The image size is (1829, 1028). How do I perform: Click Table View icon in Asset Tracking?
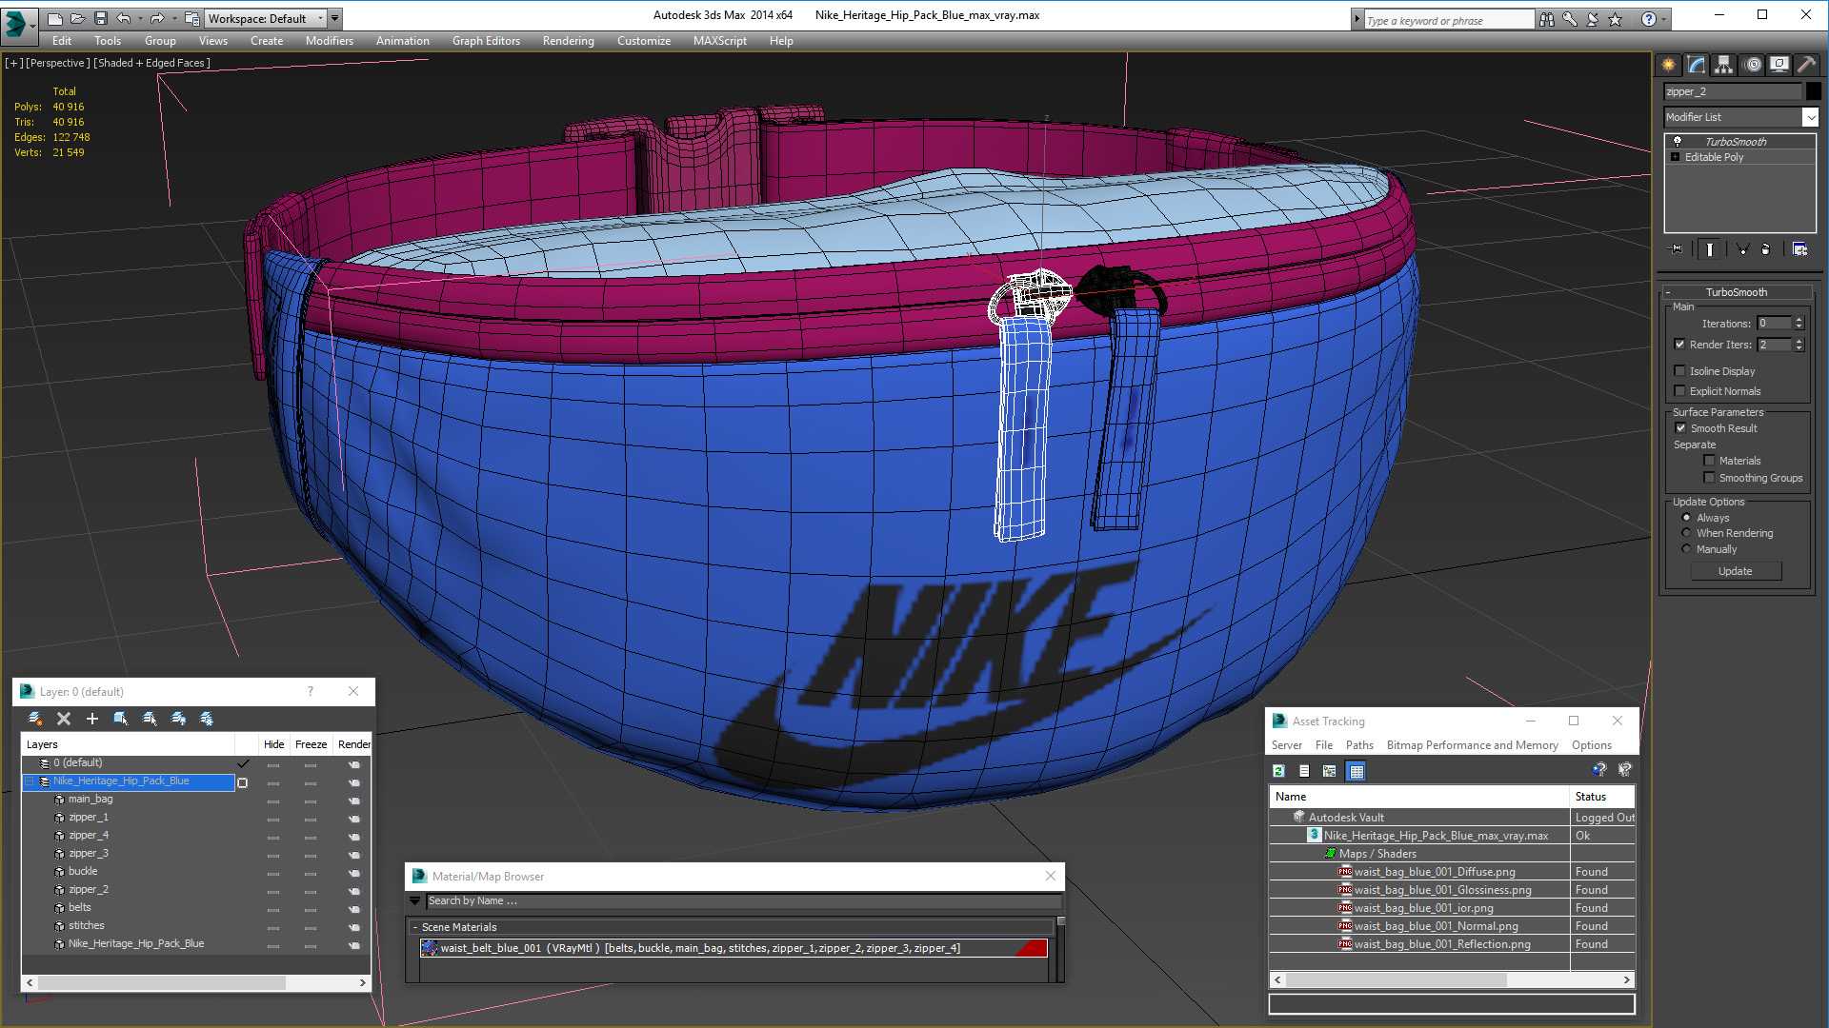click(x=1357, y=771)
